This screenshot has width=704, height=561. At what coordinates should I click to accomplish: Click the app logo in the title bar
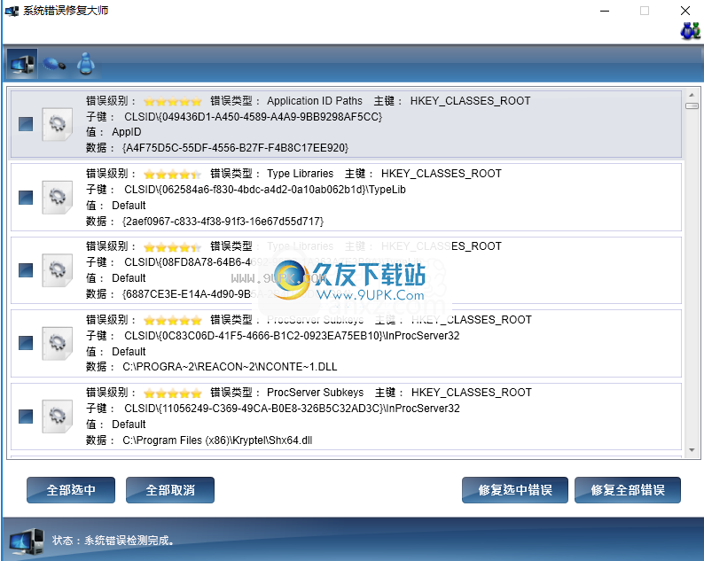(12, 11)
